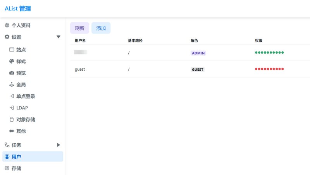
Task: Click the login arrow icon beside 单点登录
Action: (x=12, y=96)
